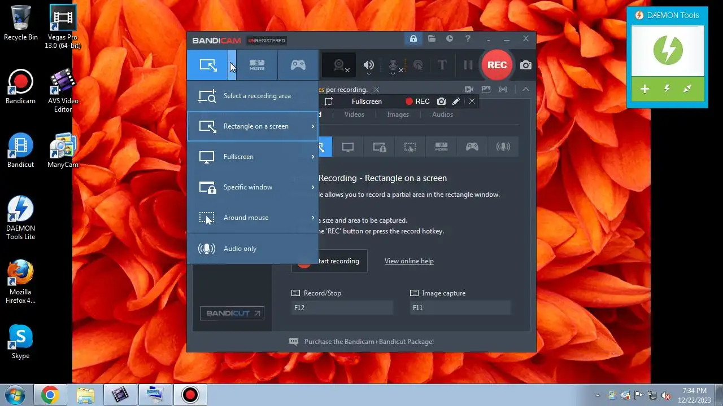Toggle the webcam overlay icon
This screenshot has height=406, width=723.
click(339, 65)
